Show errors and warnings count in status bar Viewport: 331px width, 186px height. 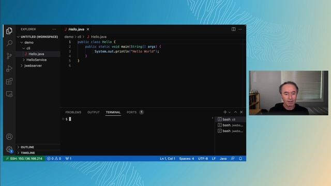tap(54, 159)
